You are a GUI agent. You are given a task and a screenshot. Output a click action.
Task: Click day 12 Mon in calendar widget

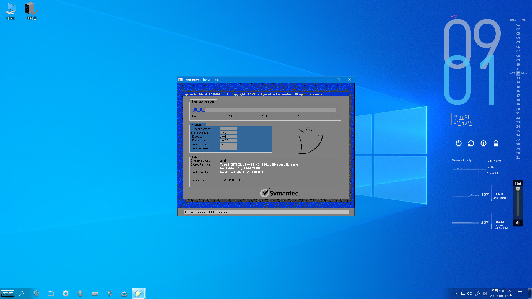click(x=518, y=73)
